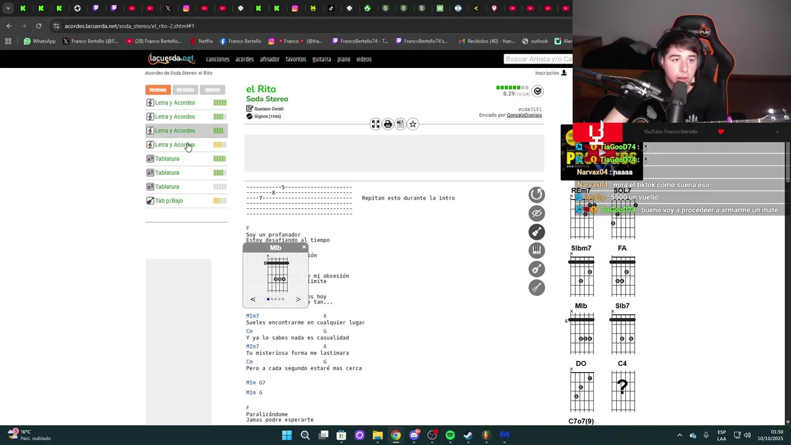791x445 pixels.
Task: Show previous MIb chord fingering
Action: point(253,299)
